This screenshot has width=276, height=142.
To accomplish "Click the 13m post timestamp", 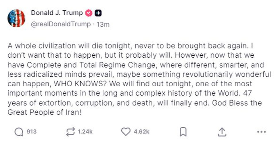I will click(x=103, y=24).
